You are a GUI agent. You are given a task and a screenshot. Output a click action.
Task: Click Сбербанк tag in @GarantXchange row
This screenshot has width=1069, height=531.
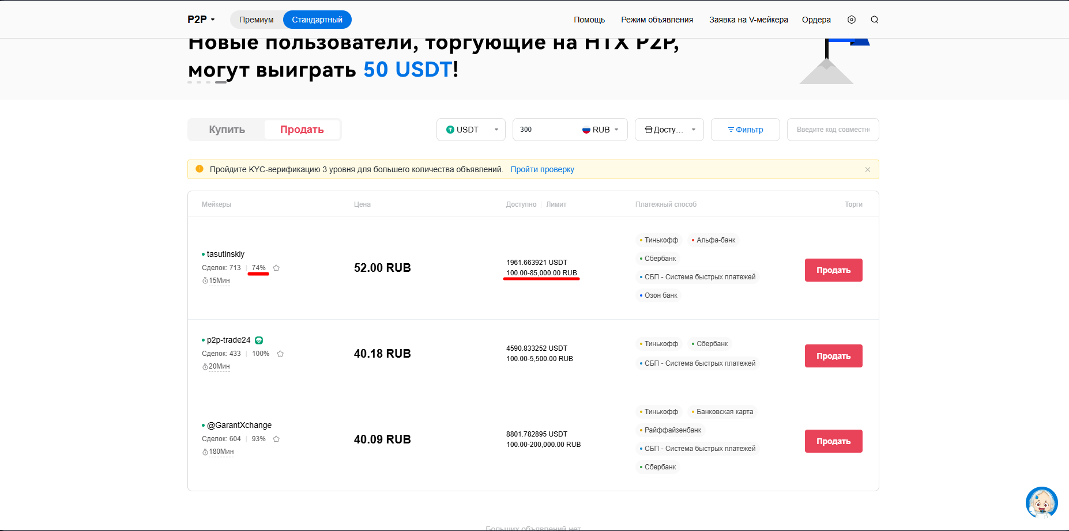658,467
